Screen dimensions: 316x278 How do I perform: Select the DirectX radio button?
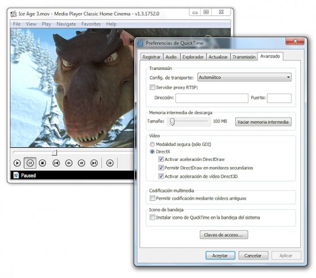tap(152, 152)
